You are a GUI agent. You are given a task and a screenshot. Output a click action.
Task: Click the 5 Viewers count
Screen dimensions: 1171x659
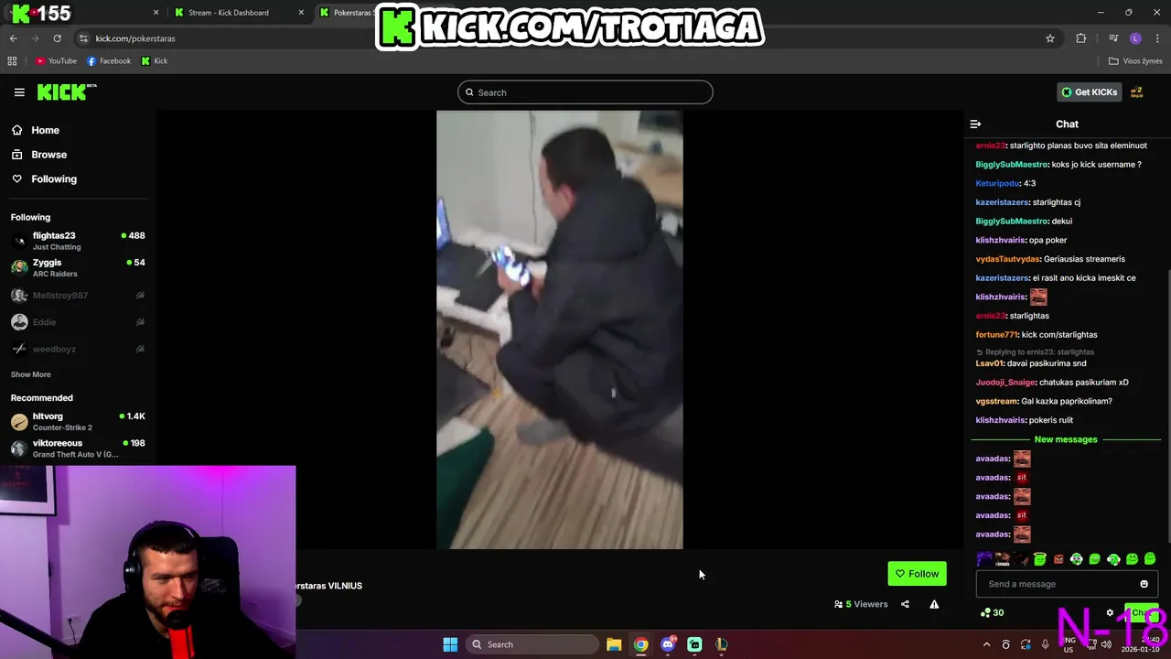(x=861, y=604)
